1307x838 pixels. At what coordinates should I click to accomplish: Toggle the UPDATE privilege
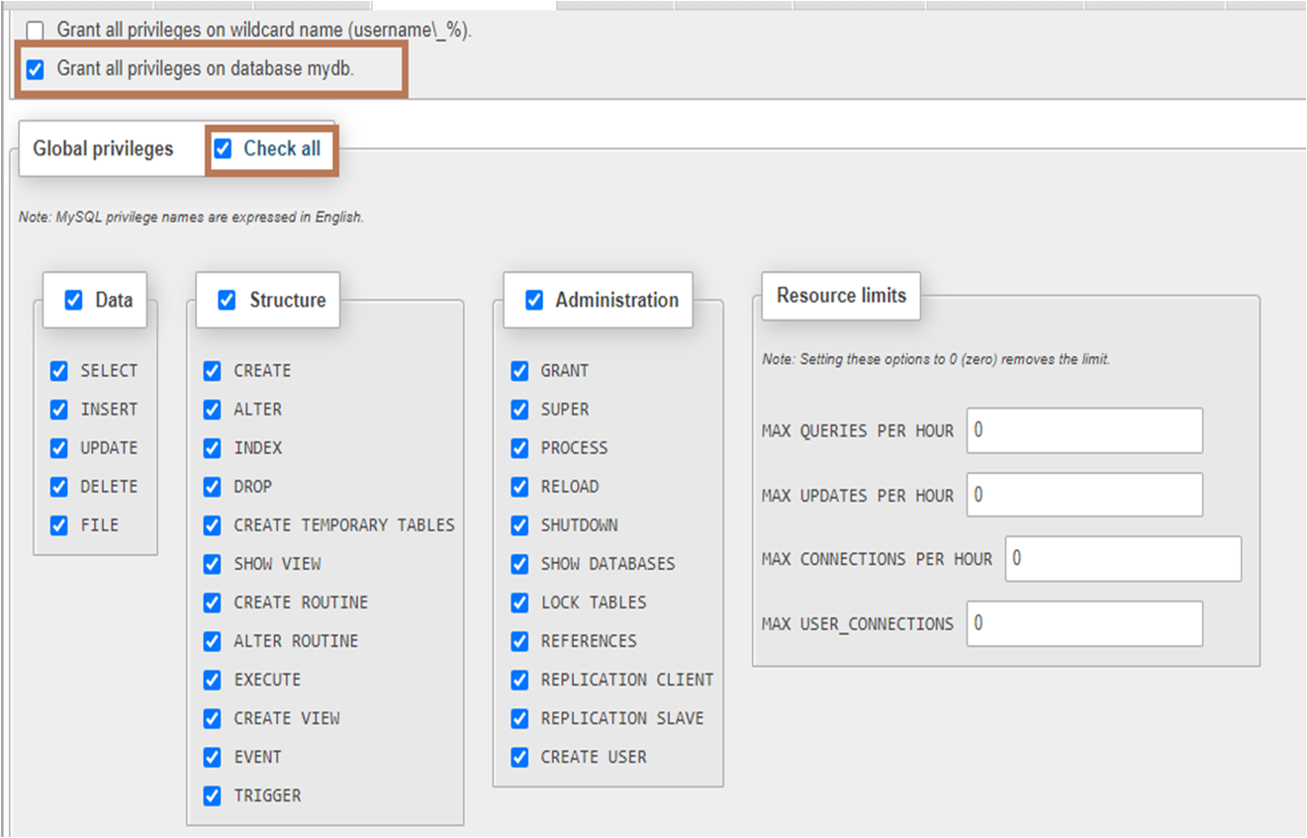tap(59, 447)
